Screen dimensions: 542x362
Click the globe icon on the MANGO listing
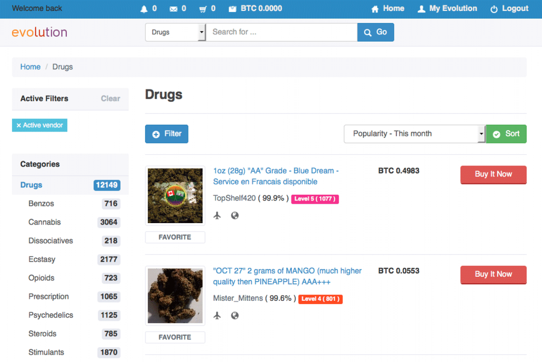pyautogui.click(x=235, y=316)
